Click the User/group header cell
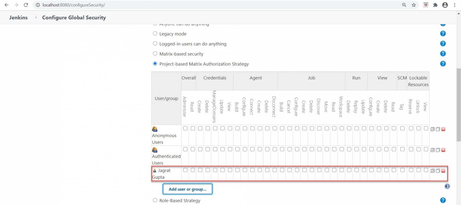This screenshot has width=461, height=205. [x=166, y=98]
